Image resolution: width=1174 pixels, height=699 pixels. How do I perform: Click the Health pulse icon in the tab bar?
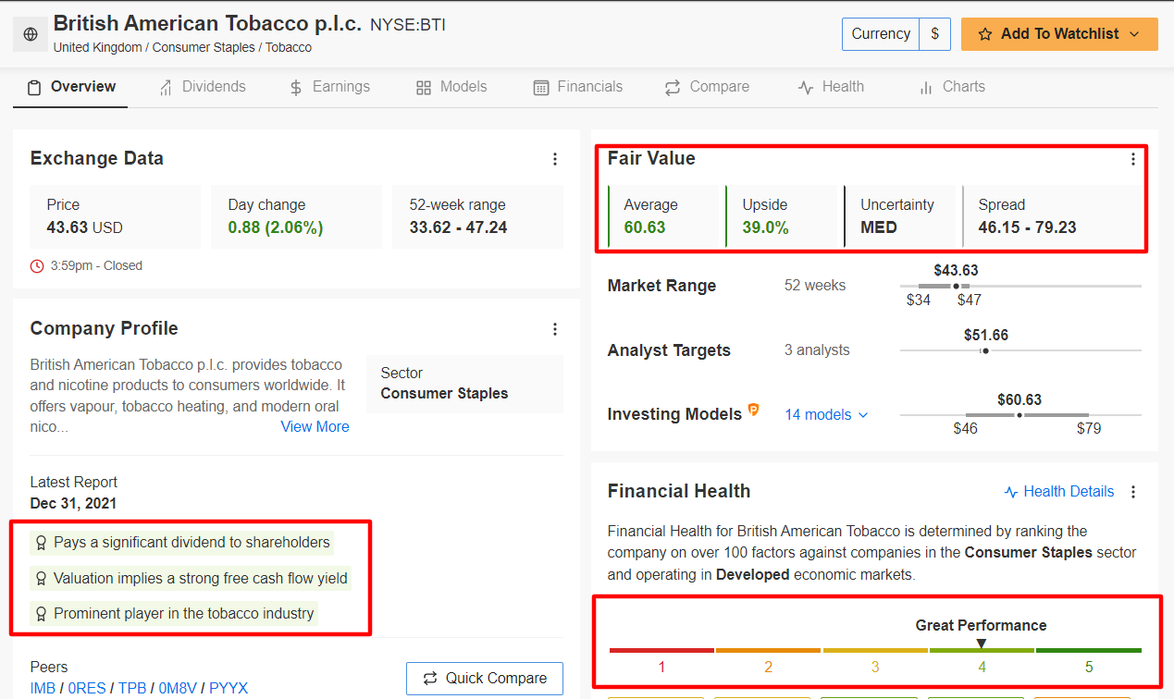coord(806,88)
